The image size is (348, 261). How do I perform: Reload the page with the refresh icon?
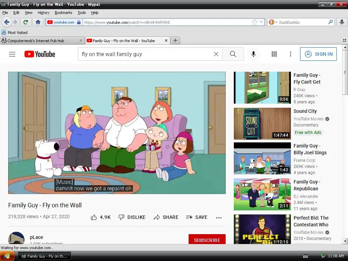pyautogui.click(x=26, y=22)
